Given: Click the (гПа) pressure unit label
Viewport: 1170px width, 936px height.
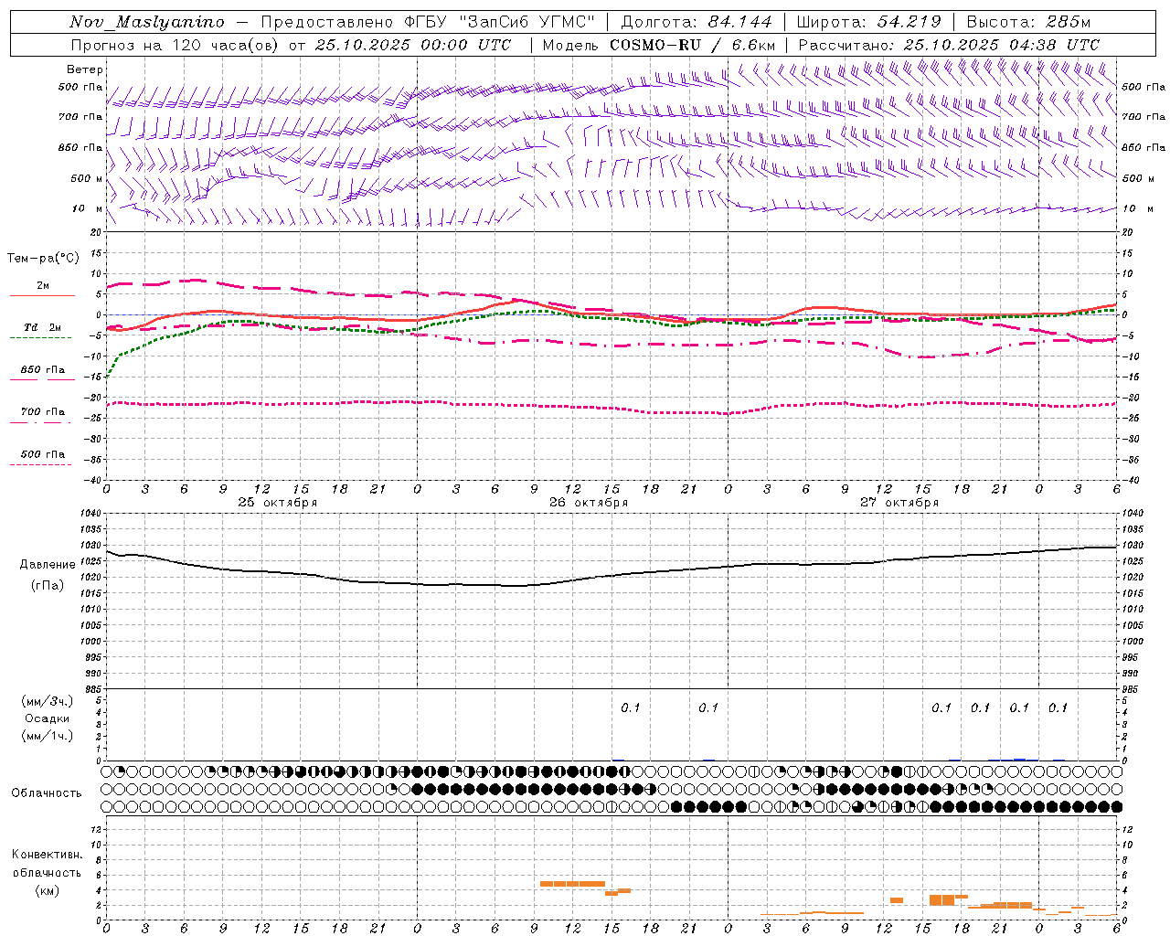Looking at the screenshot, I should point(48,585).
